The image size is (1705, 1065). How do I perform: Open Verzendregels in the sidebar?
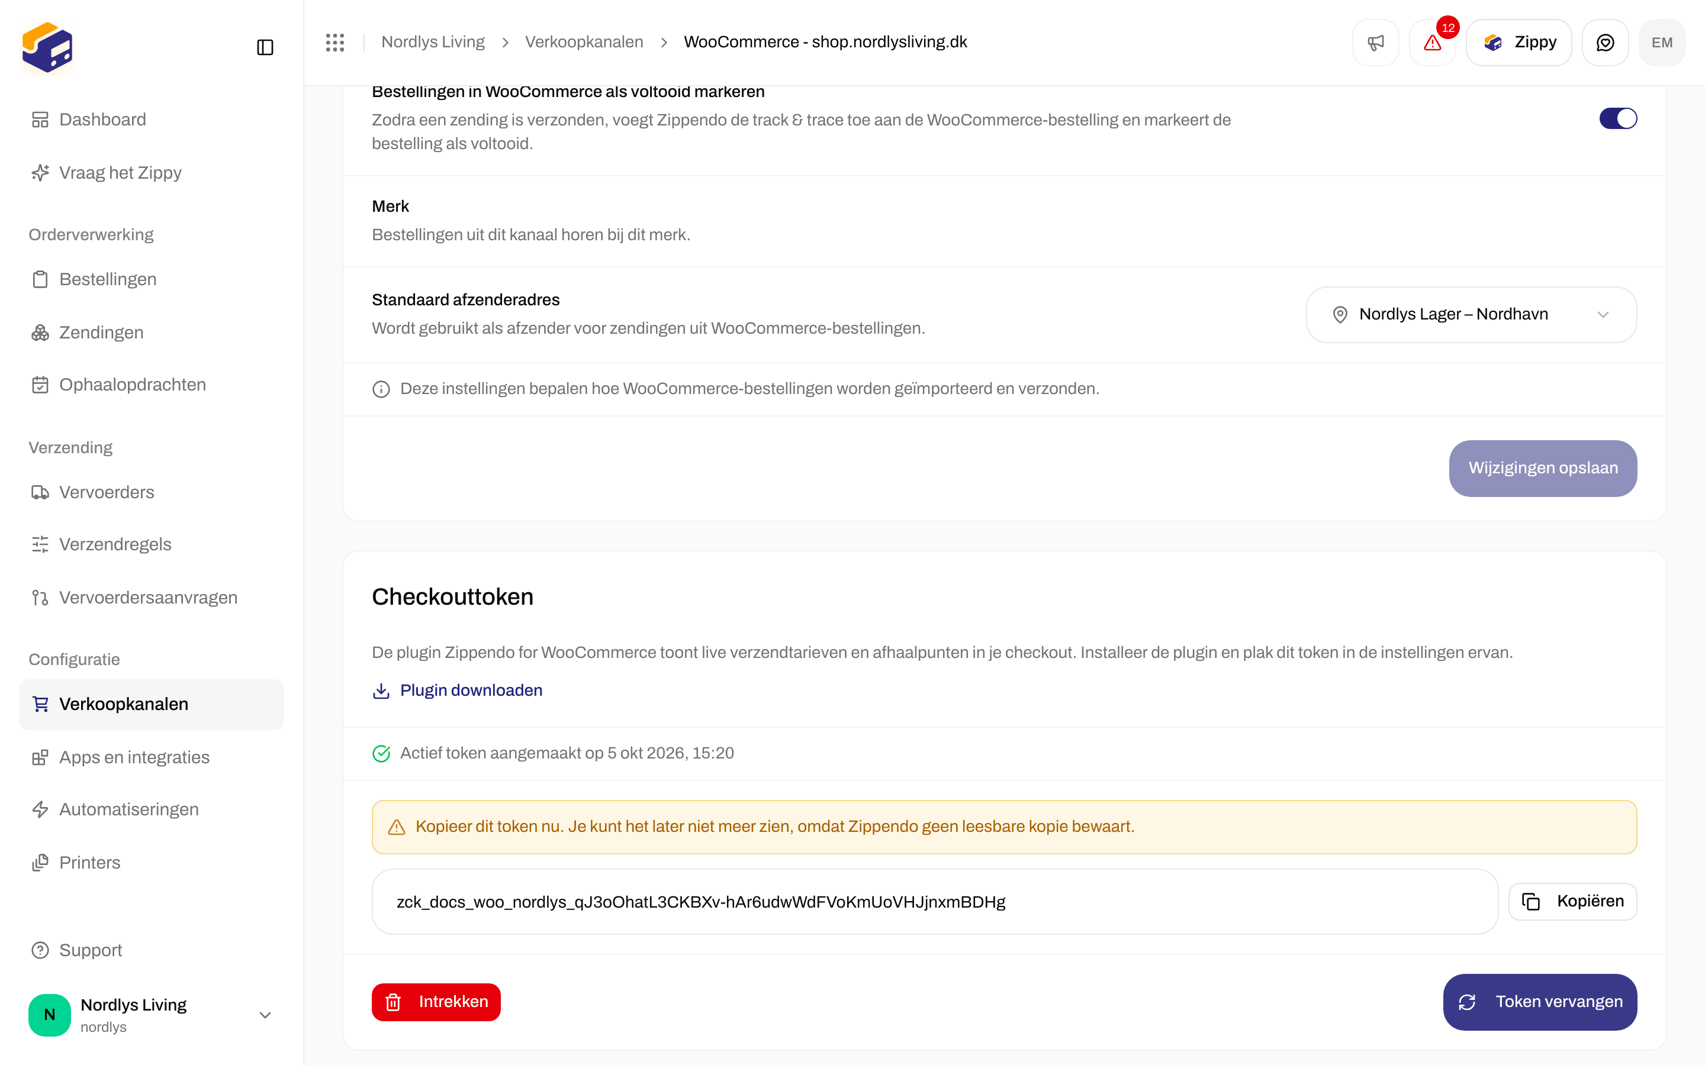[x=151, y=544]
